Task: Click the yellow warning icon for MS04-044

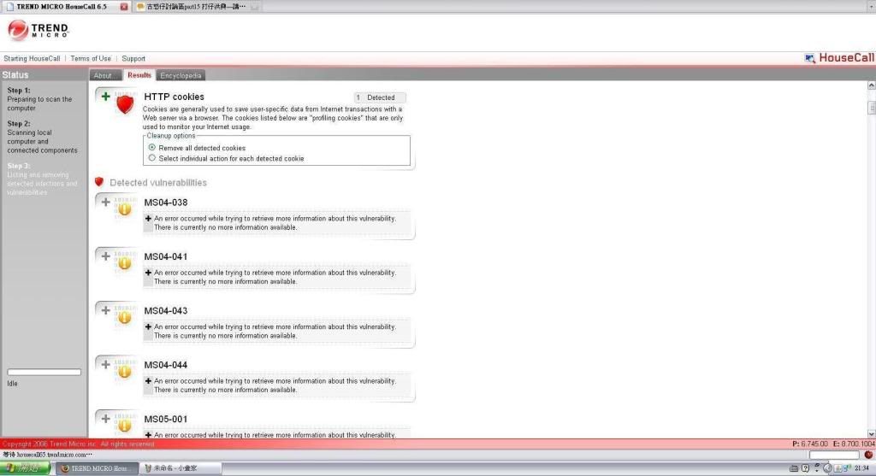Action: 124,371
